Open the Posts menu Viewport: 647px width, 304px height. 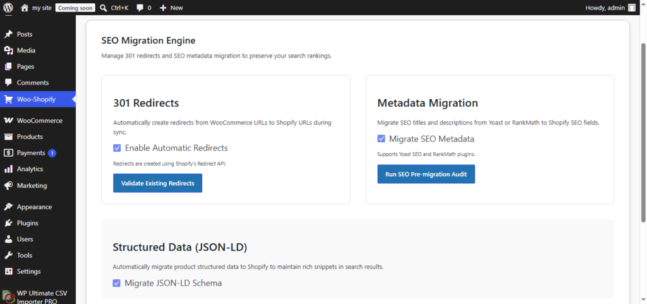pyautogui.click(x=25, y=34)
